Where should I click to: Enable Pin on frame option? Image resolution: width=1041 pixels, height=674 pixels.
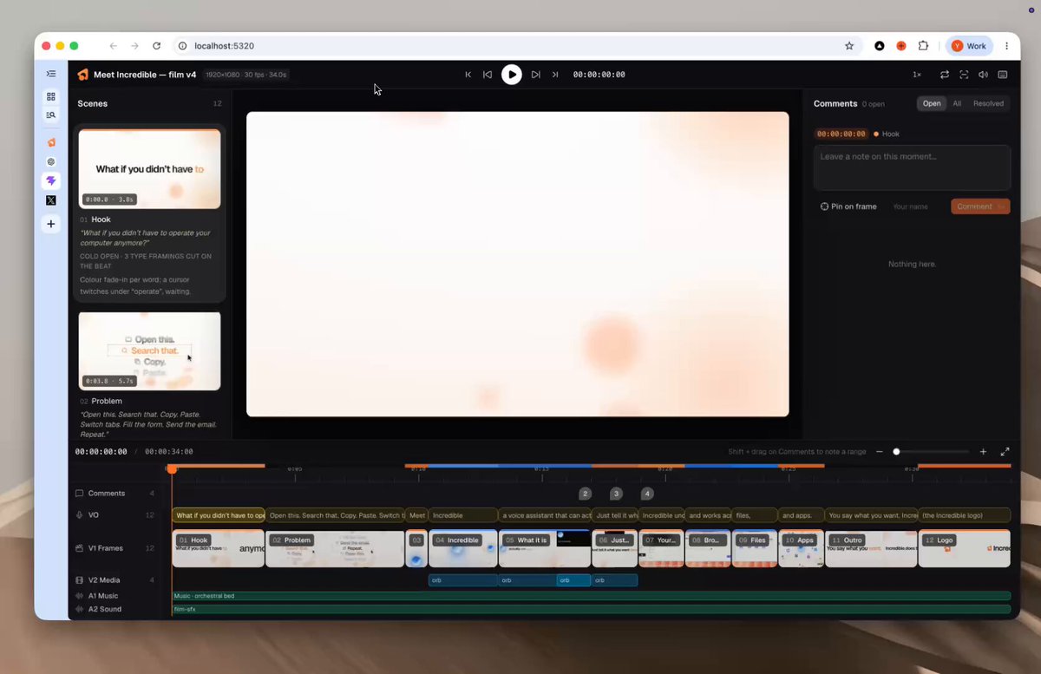(x=848, y=206)
